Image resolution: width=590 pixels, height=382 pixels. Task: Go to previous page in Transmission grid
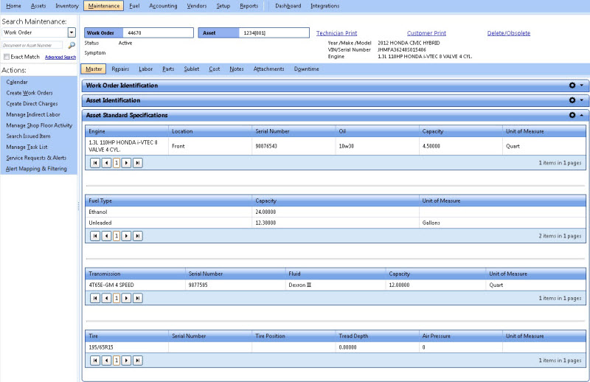pyautogui.click(x=106, y=298)
